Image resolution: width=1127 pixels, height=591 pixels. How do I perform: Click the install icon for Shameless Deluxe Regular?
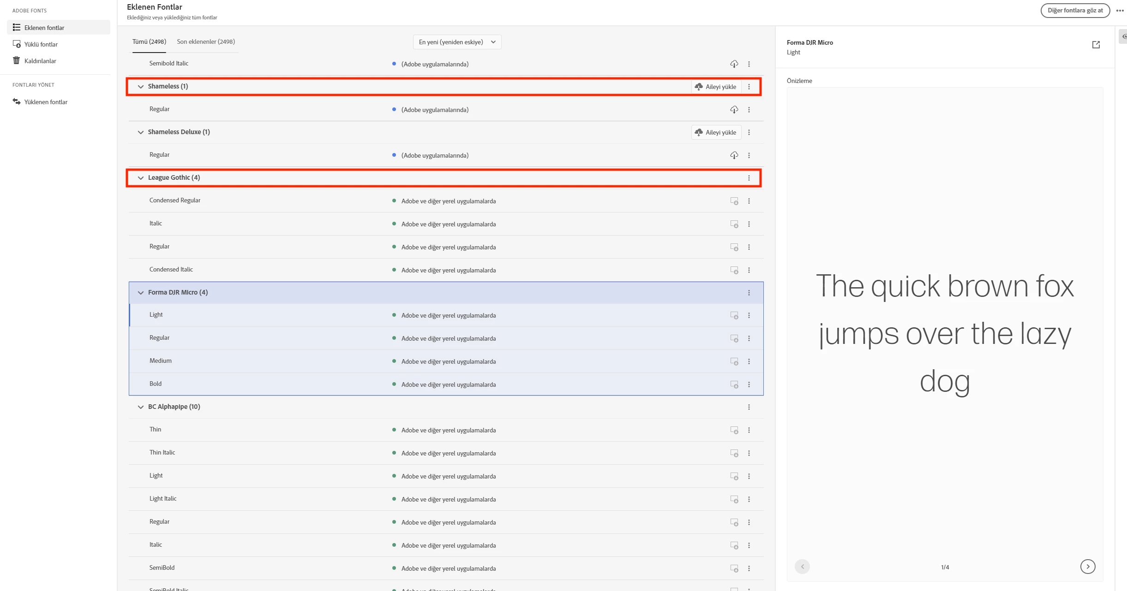[x=734, y=155]
